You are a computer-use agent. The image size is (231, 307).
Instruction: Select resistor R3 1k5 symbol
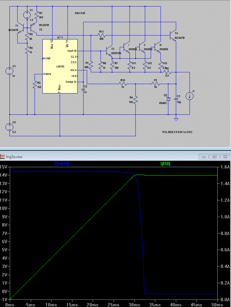35,85
